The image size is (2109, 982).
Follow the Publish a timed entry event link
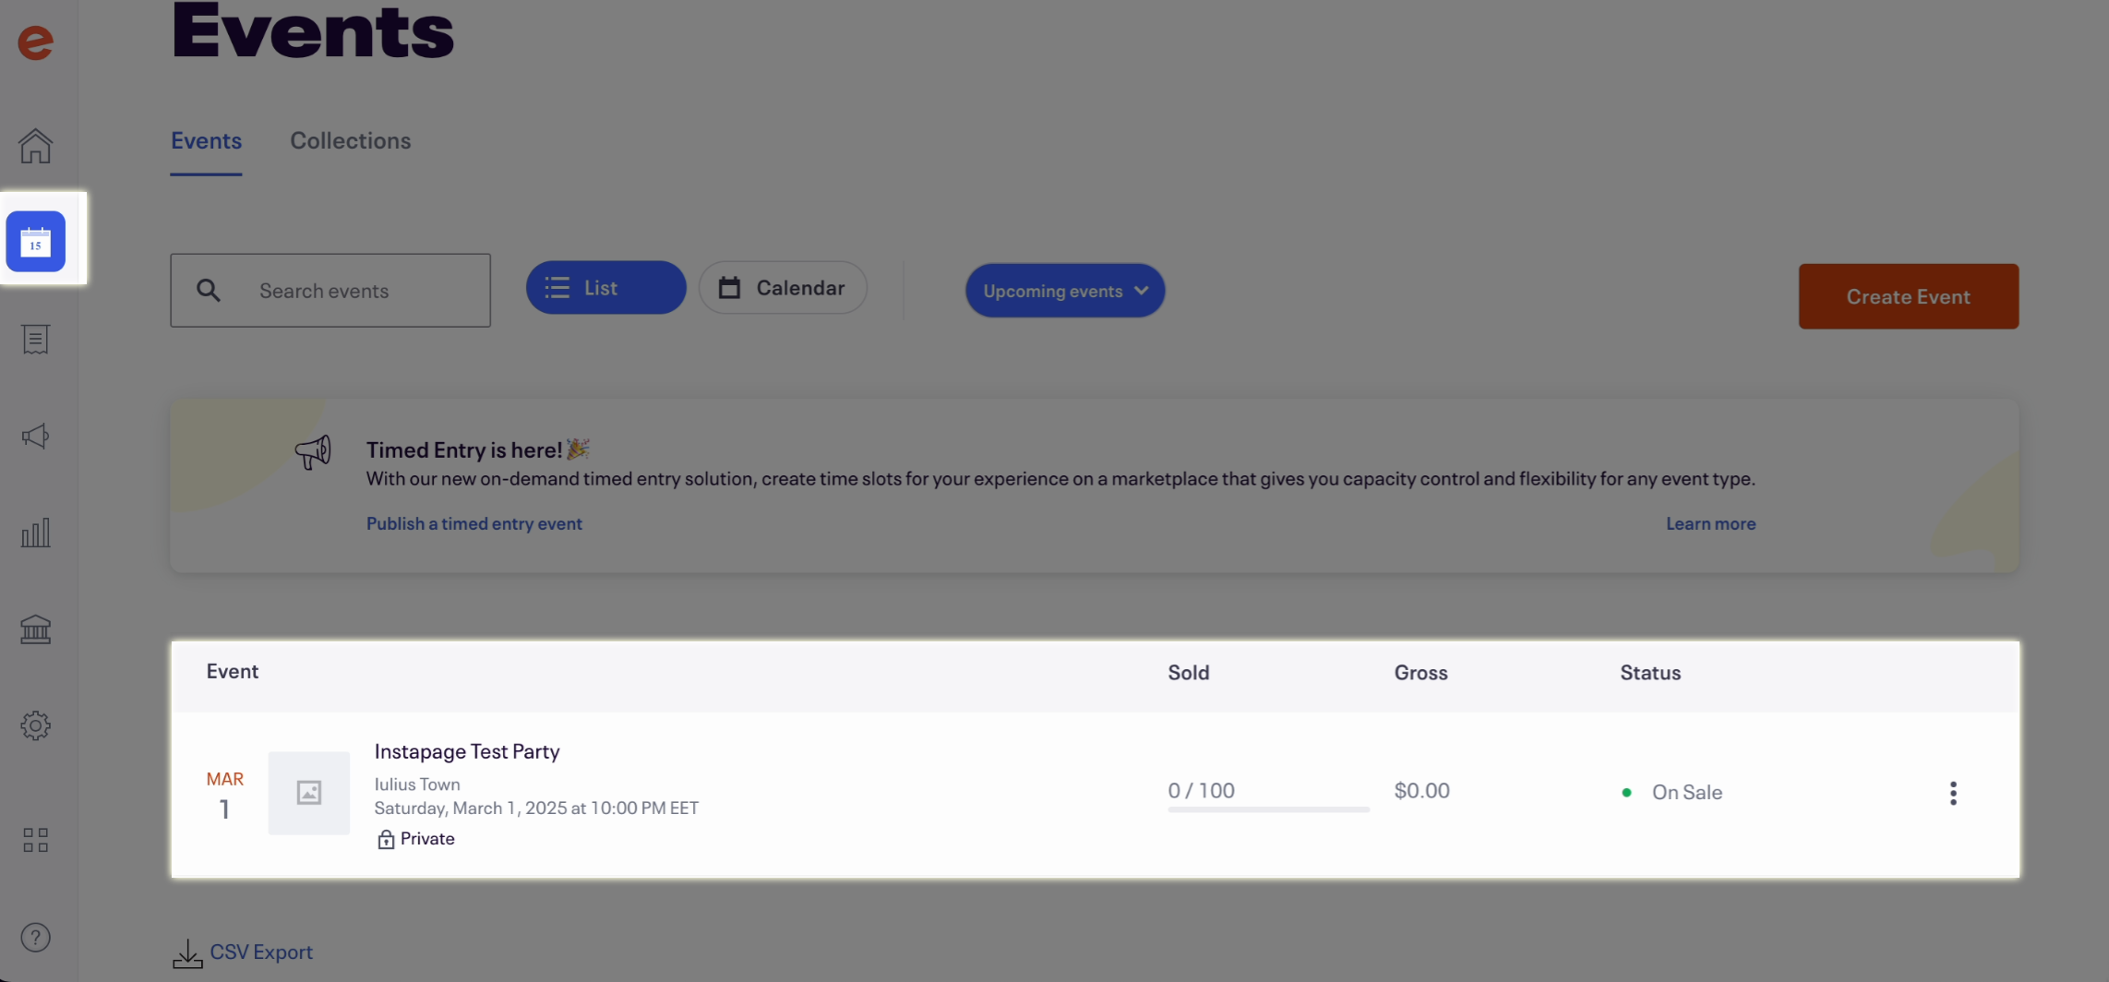click(474, 523)
